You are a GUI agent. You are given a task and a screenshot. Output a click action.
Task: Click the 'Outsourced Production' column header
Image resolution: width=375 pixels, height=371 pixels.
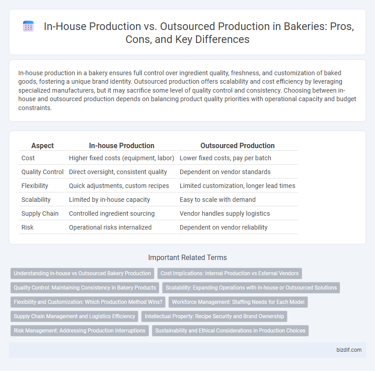point(237,145)
